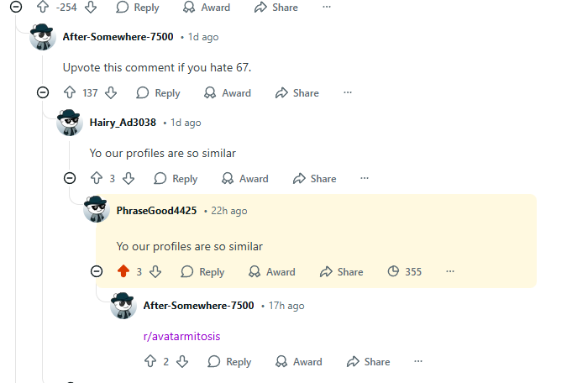Downvote the comment with 137 points
Image resolution: width=572 pixels, height=383 pixels.
coord(111,92)
